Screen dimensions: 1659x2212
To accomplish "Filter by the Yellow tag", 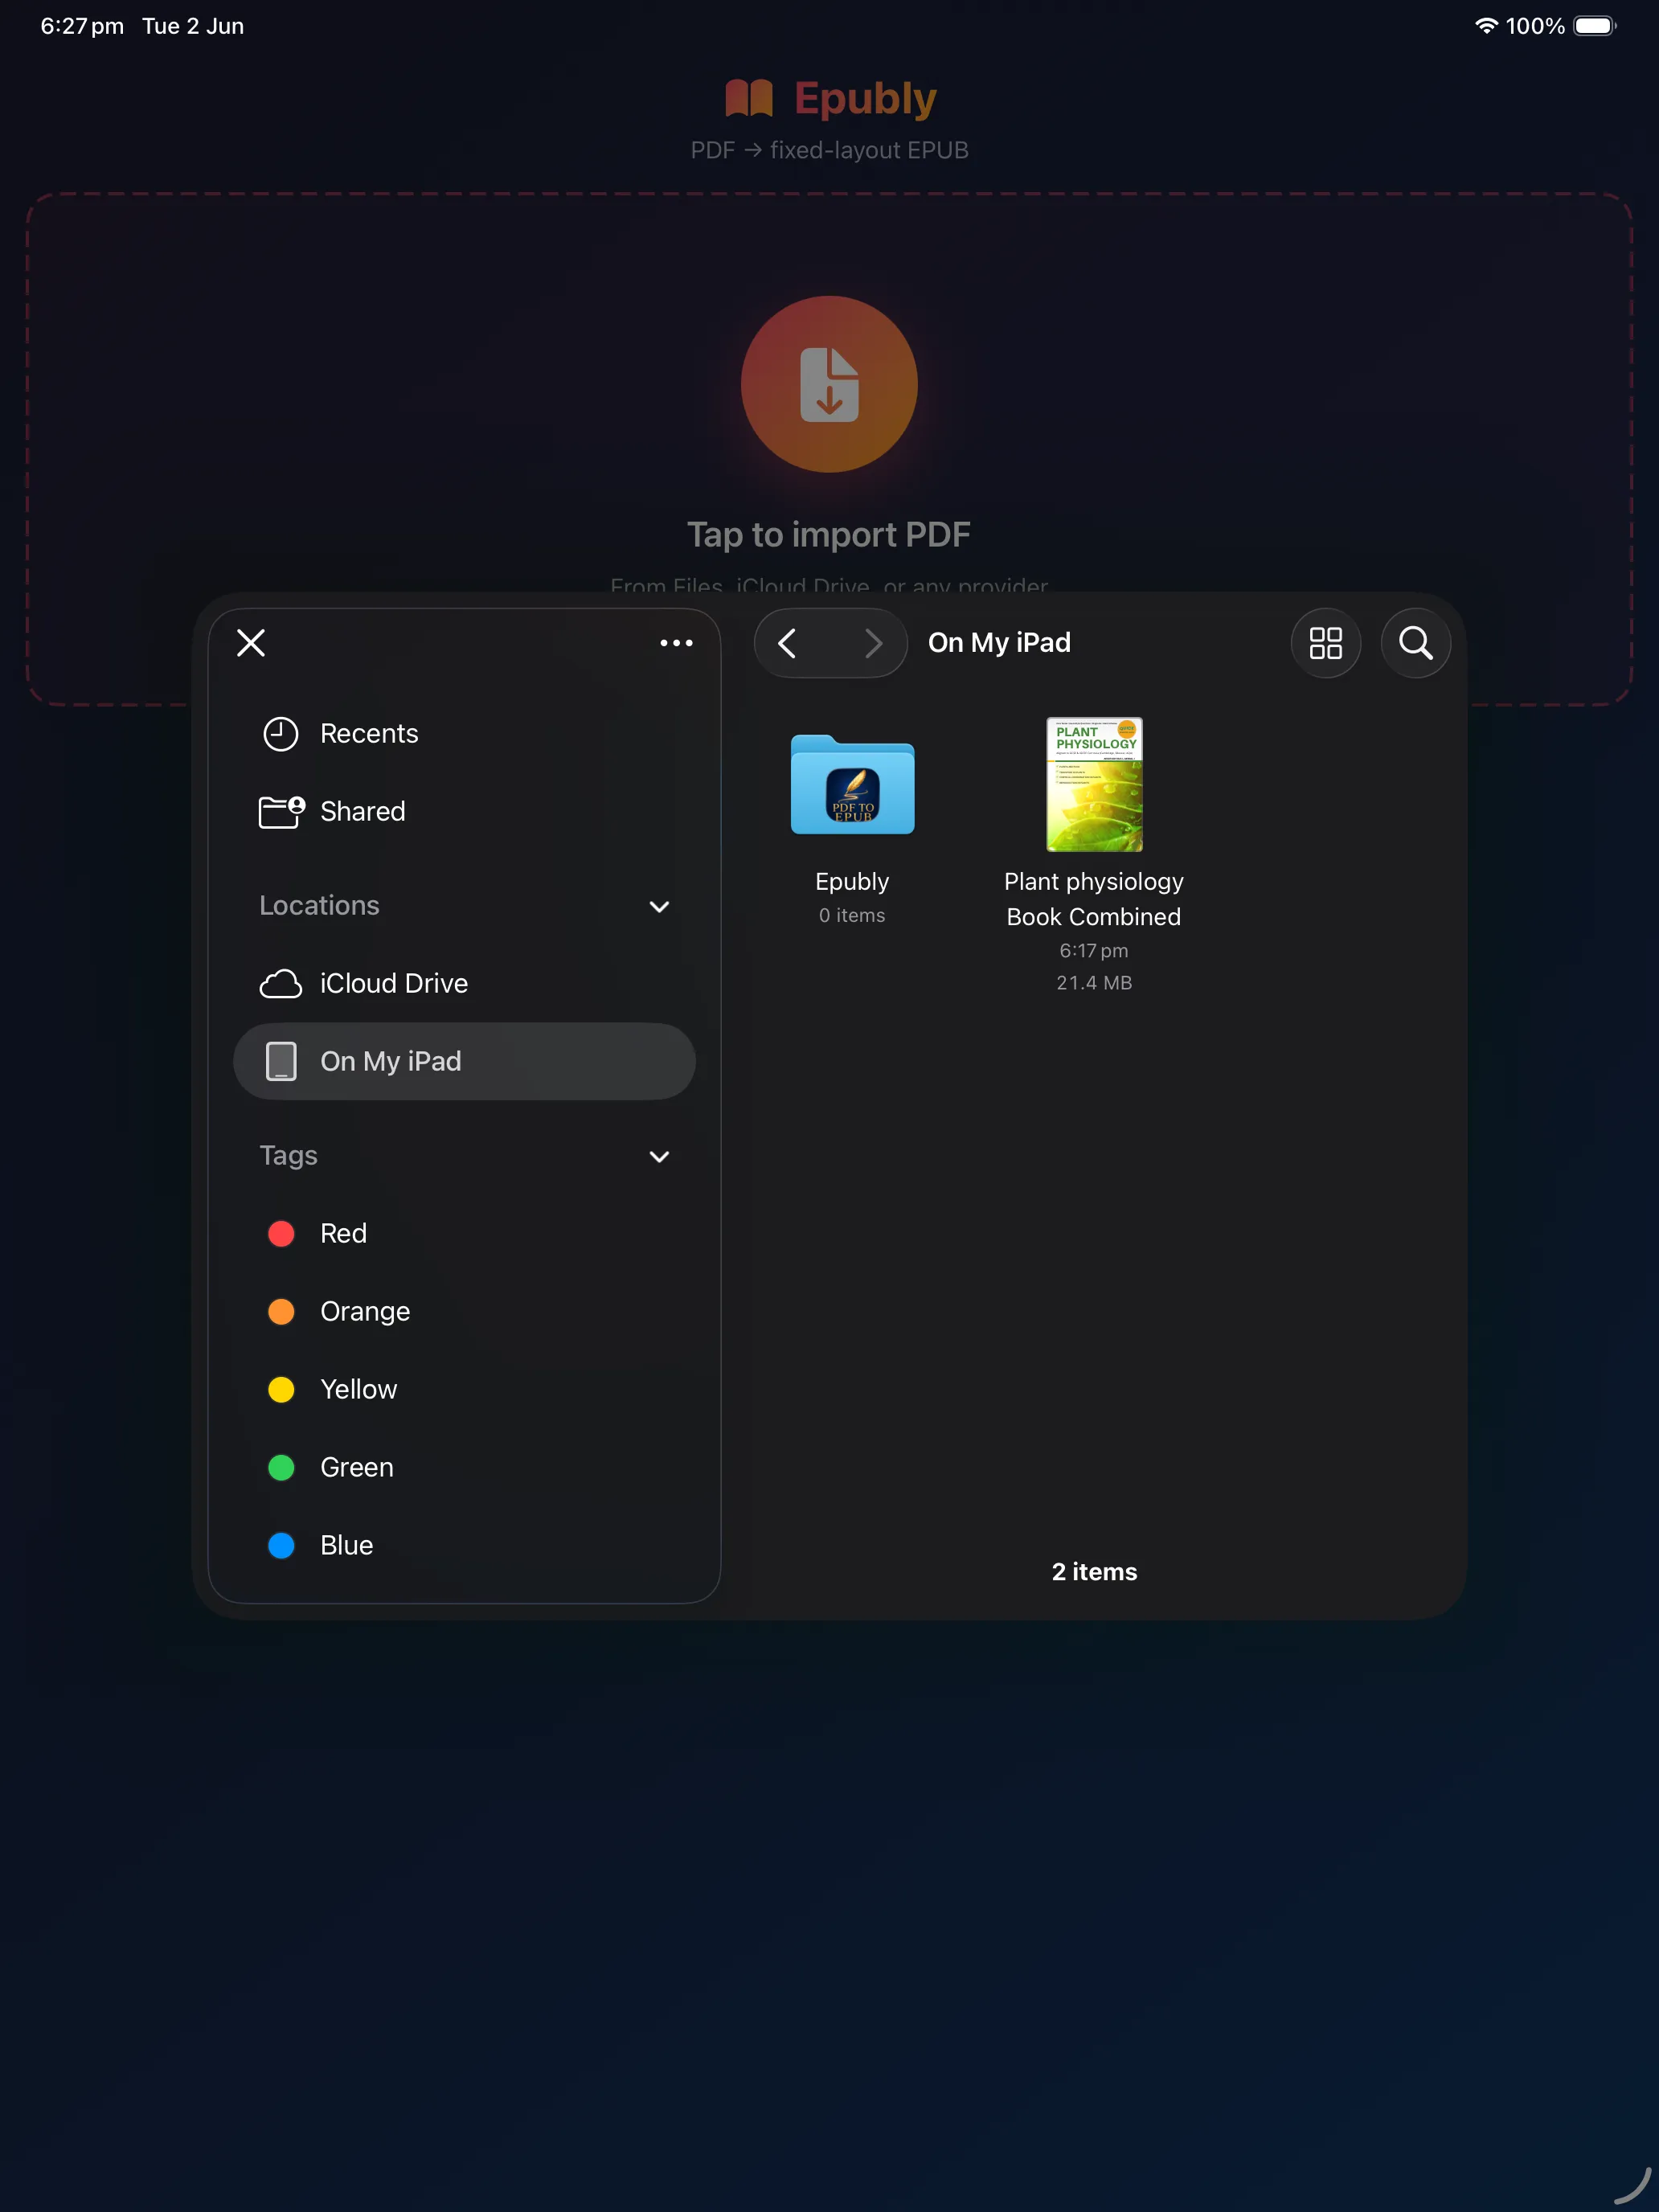I will 464,1389.
